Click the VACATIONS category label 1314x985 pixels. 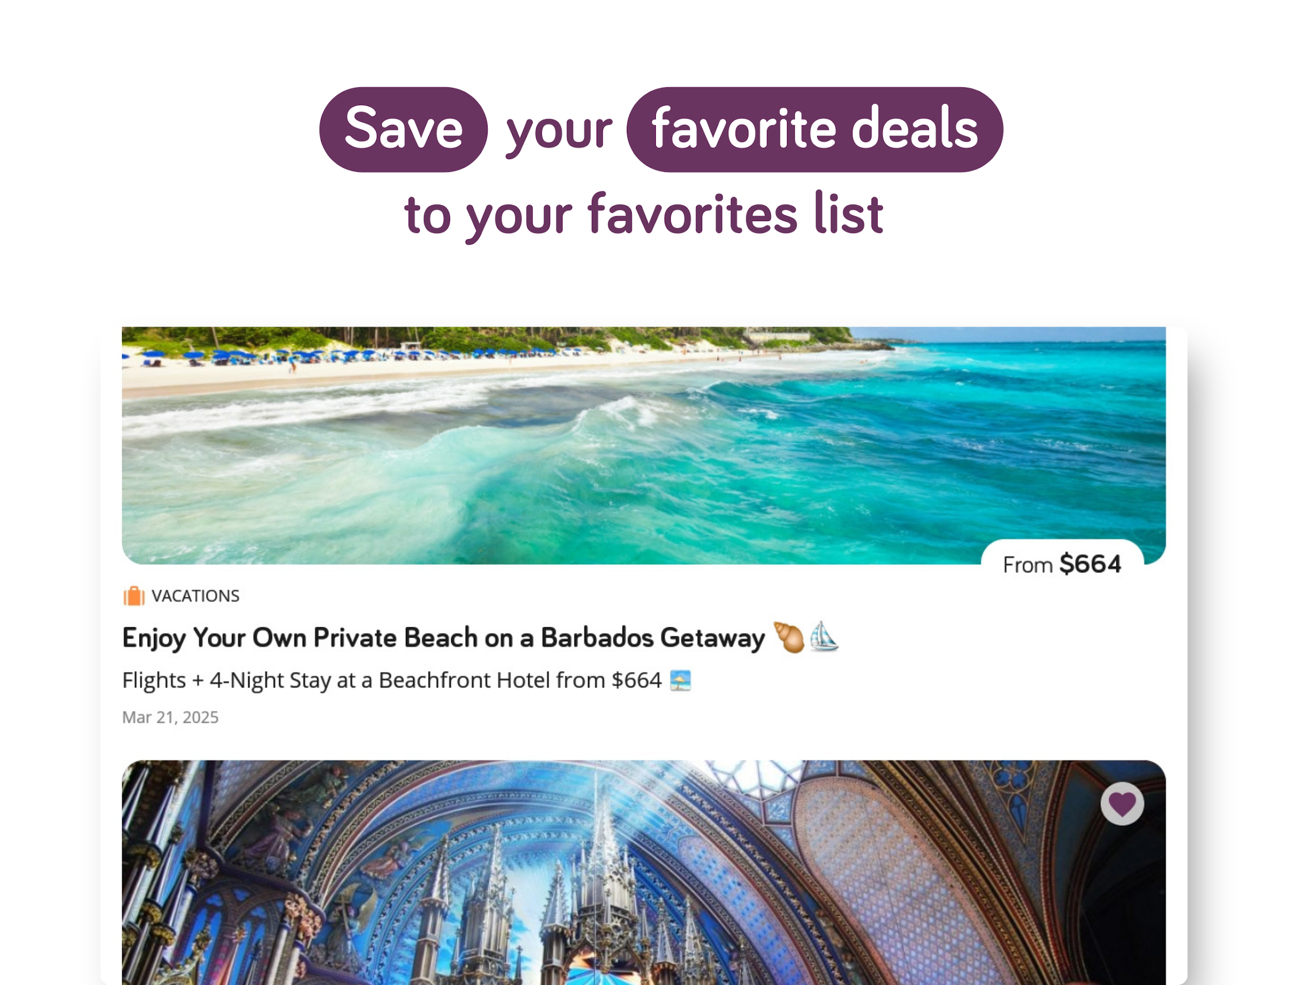pyautogui.click(x=196, y=596)
